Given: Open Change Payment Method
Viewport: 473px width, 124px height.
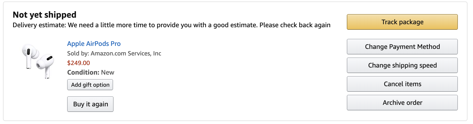Looking at the screenshot, I should pyautogui.click(x=402, y=47).
